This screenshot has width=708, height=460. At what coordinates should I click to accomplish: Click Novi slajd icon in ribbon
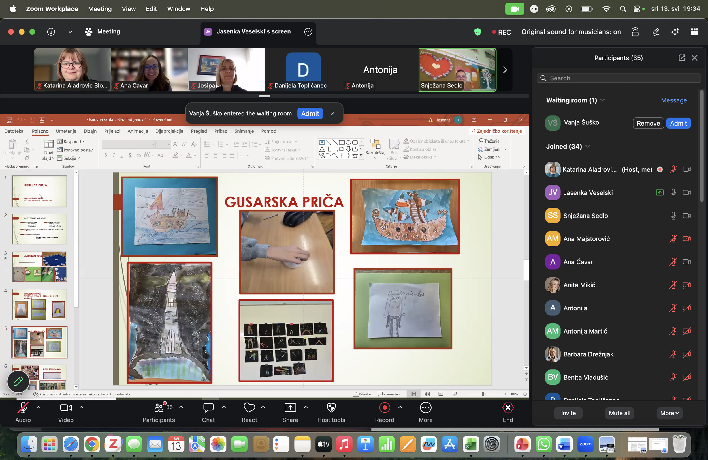click(48, 143)
